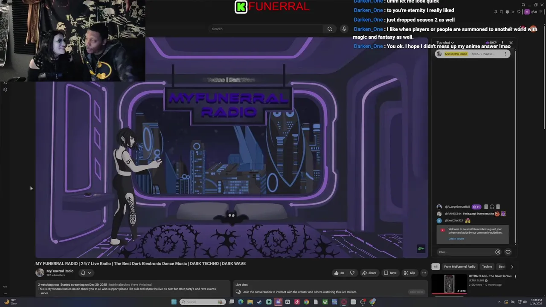Image resolution: width=546 pixels, height=307 pixels.
Task: Dislike the live stream video
Action: 352,273
